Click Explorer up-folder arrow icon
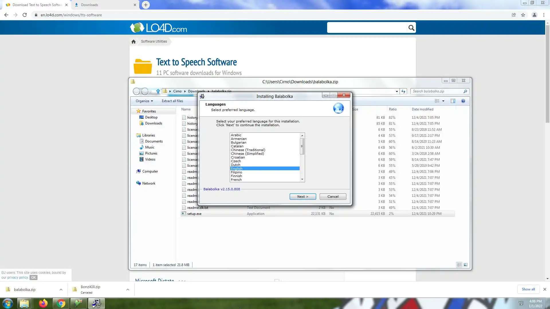 pos(158,91)
